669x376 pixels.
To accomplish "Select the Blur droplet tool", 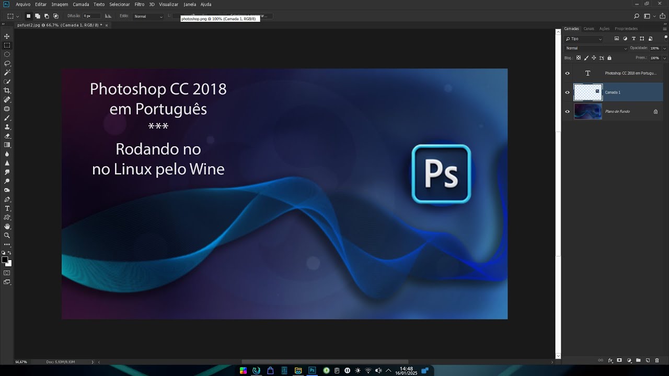I will [7, 154].
